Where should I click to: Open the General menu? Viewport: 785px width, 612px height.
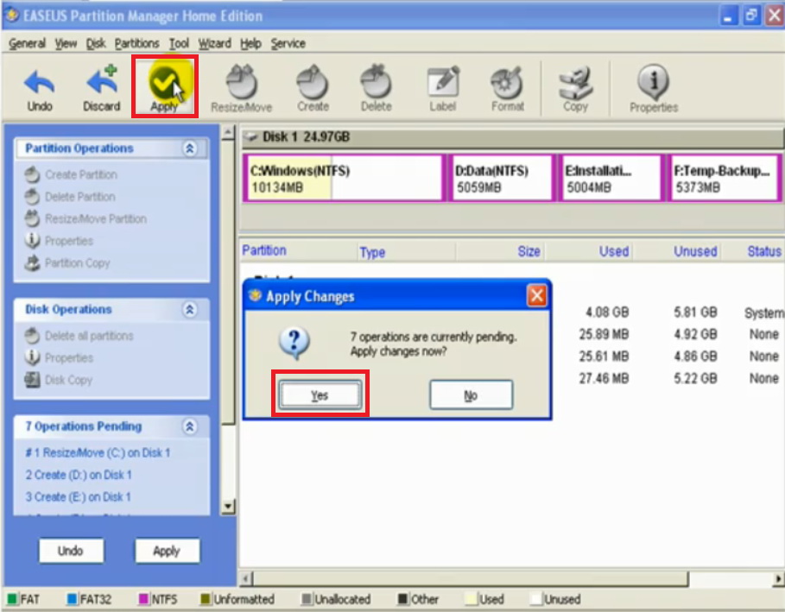click(27, 43)
